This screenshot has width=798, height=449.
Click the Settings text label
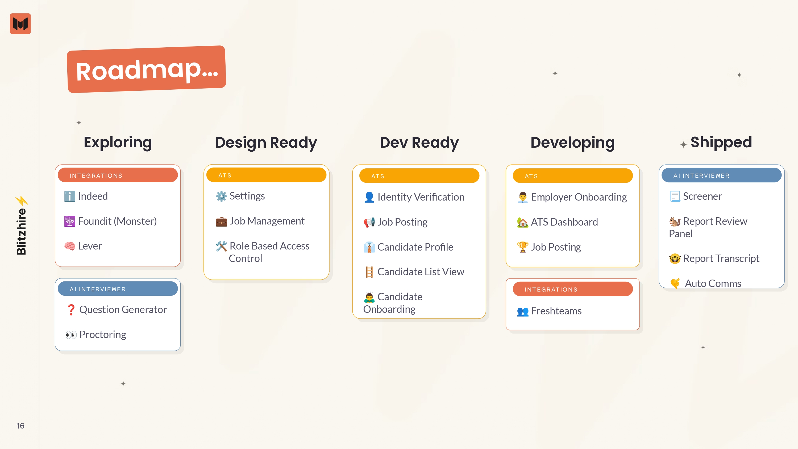[247, 196]
